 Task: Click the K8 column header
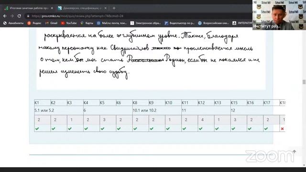pyautogui.click(x=141, y=103)
